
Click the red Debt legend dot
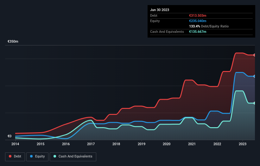(10, 156)
